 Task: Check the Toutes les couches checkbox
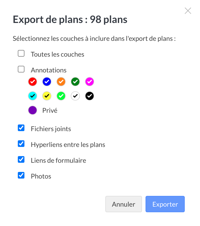click(x=21, y=54)
